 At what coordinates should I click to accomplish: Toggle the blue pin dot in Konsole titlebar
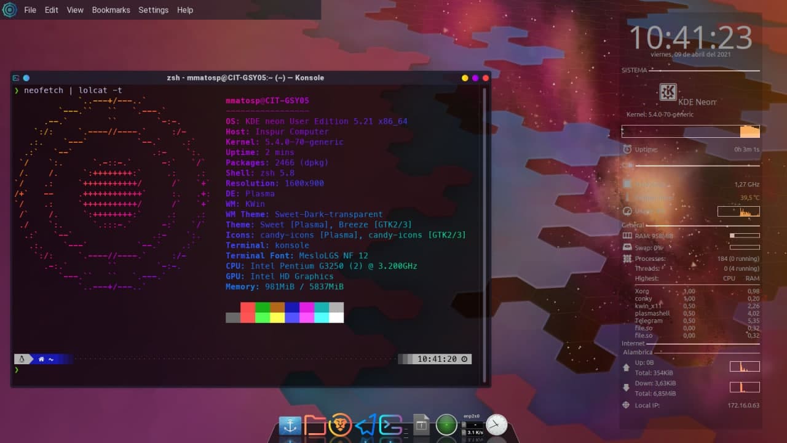click(x=26, y=78)
